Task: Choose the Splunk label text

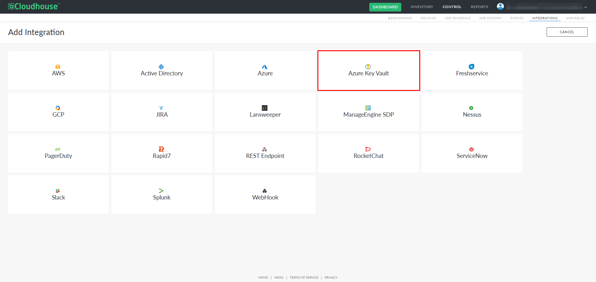Action: click(162, 198)
